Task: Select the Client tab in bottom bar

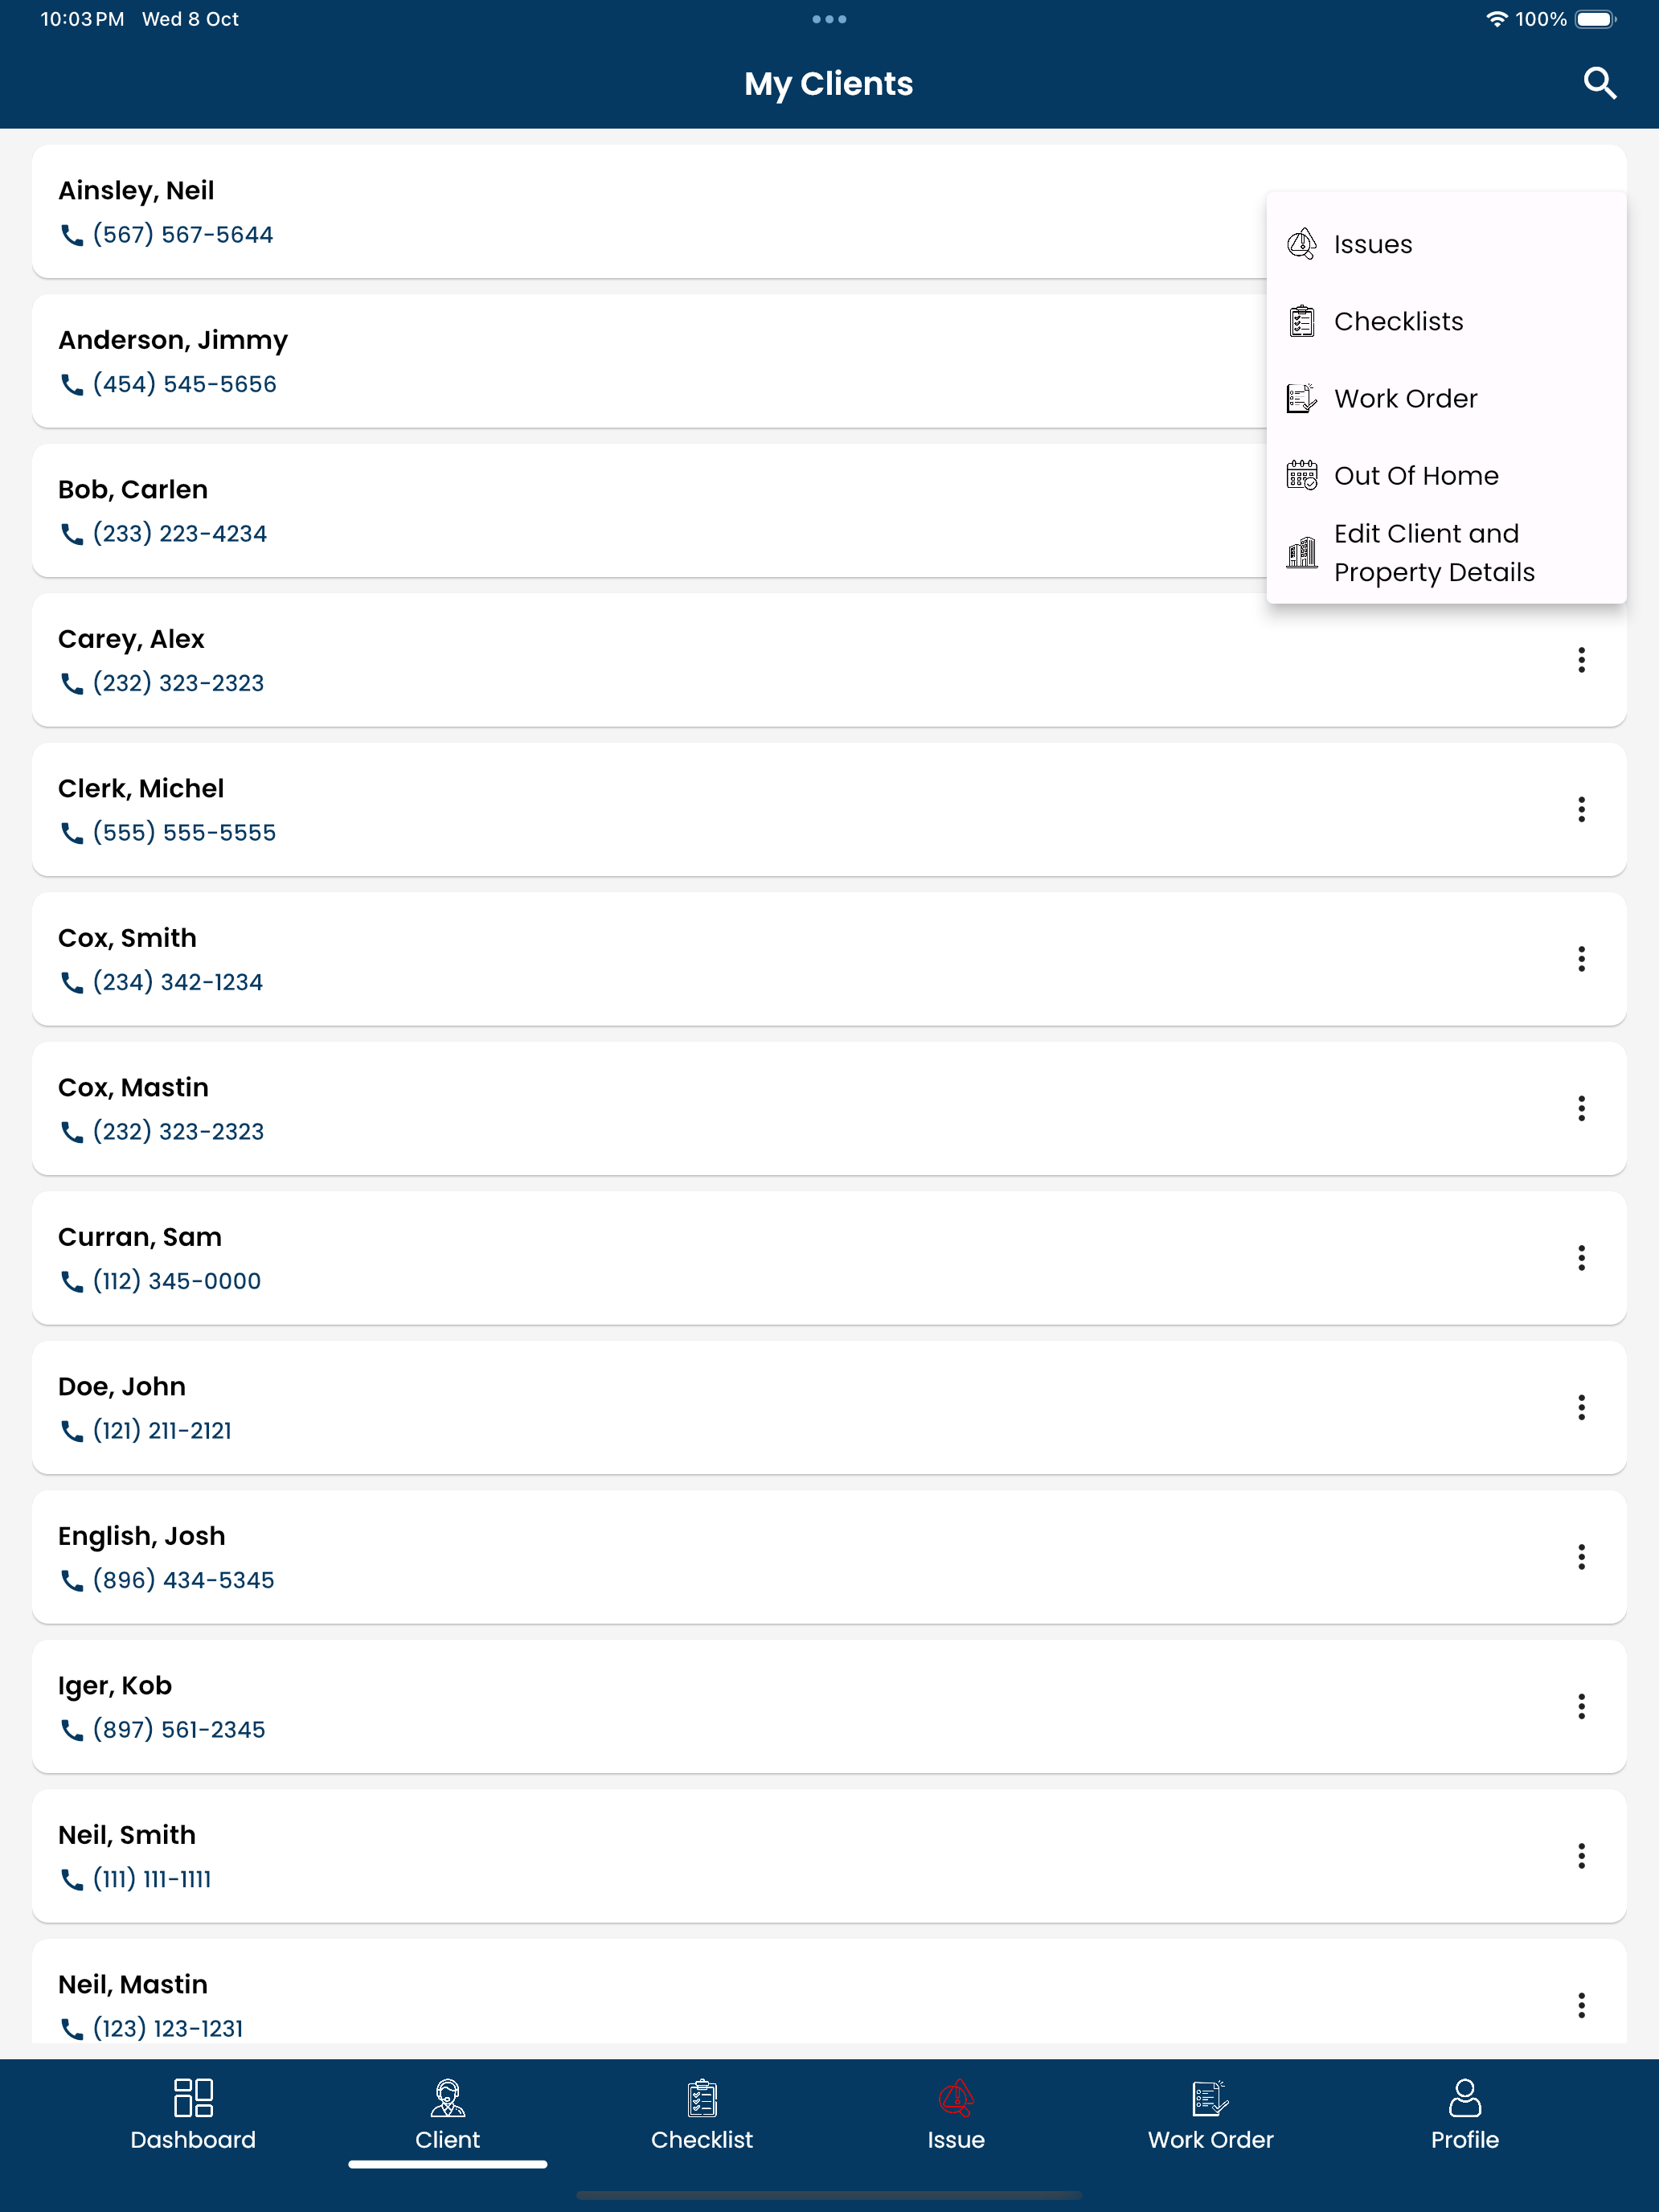Action: point(447,2115)
